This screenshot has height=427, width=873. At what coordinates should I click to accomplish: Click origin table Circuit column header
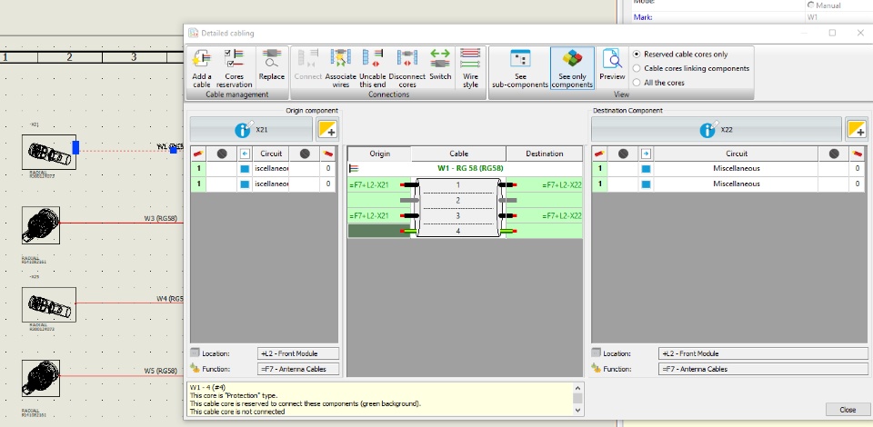(271, 154)
